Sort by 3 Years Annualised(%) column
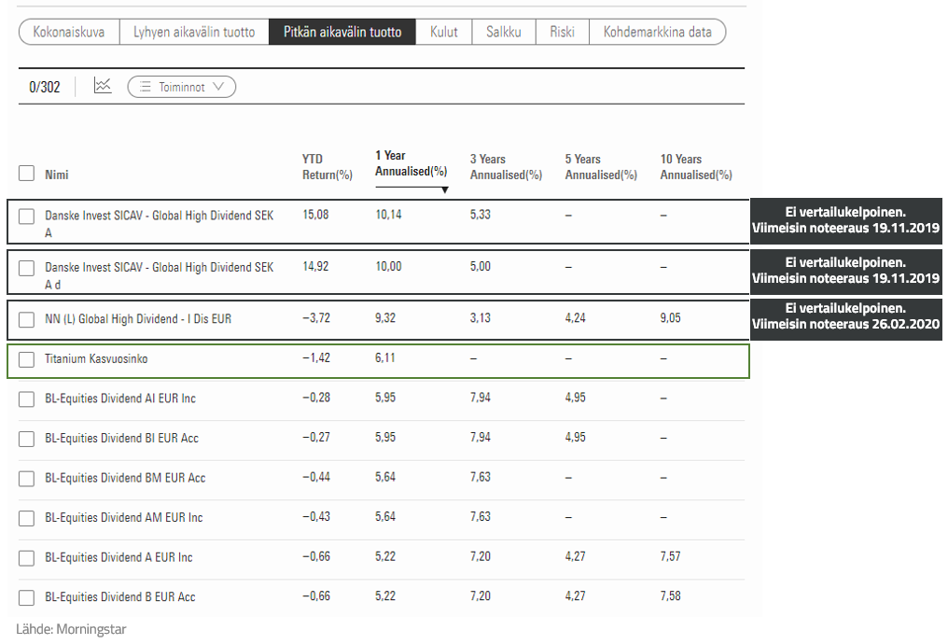Viewport: 948px width, 644px height. [506, 167]
